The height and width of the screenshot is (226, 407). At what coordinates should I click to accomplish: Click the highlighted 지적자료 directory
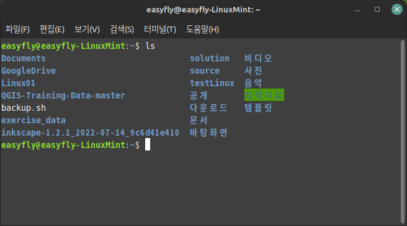264,95
